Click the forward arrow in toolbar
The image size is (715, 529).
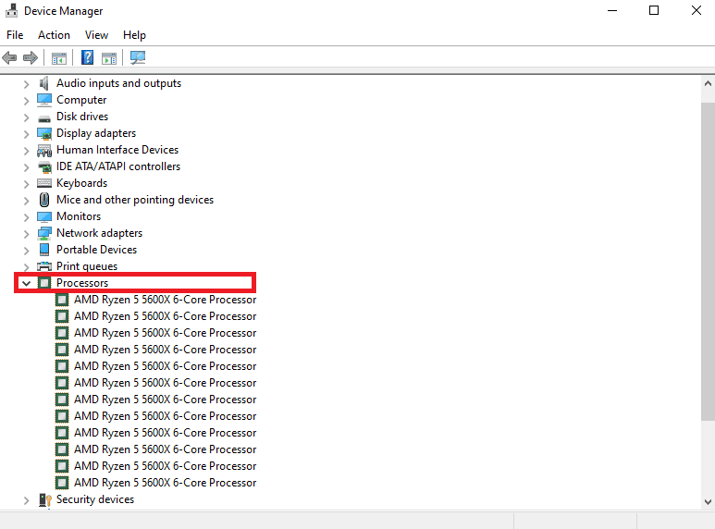31,58
